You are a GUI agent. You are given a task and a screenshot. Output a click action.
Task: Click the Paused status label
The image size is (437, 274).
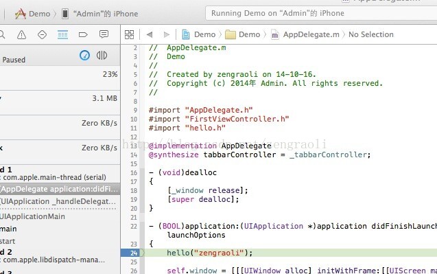click(14, 60)
